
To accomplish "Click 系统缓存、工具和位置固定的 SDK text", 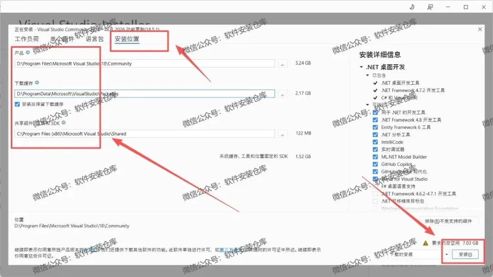I will tap(253, 156).
